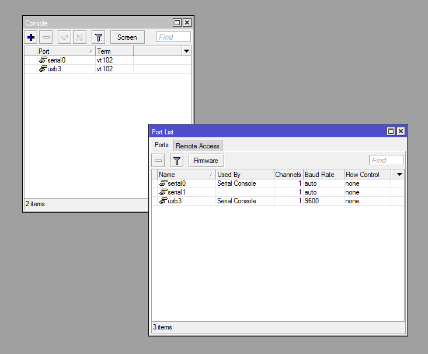Click flow control none for serial1 row
This screenshot has width=428, height=354.
pos(353,192)
